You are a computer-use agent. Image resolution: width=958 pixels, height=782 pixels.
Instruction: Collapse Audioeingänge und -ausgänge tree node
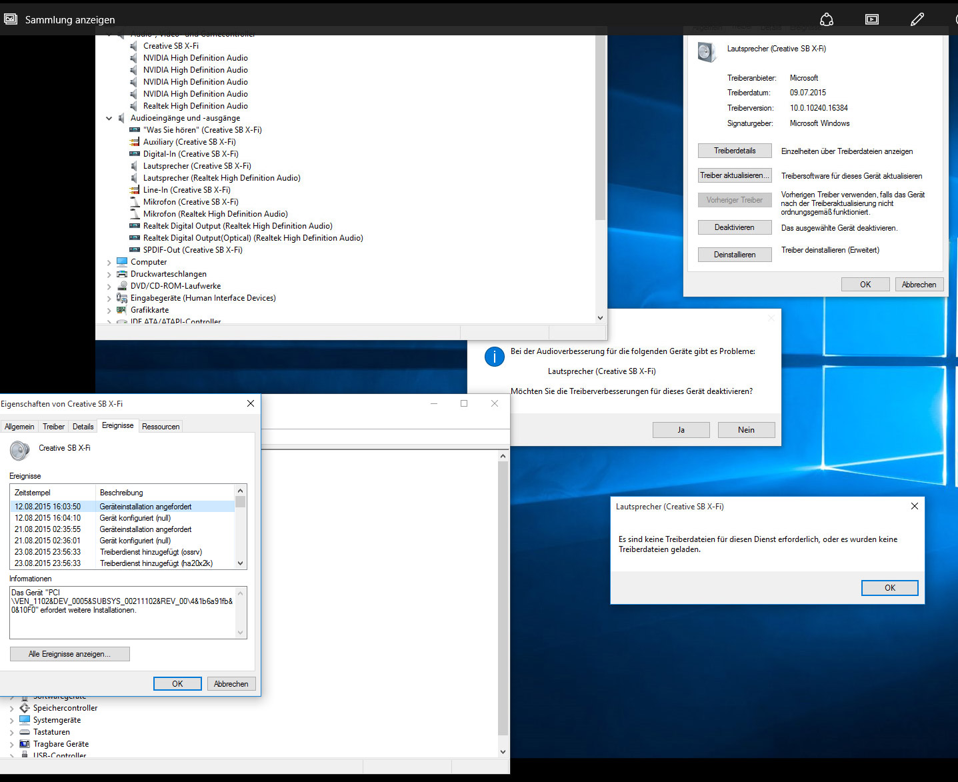109,119
